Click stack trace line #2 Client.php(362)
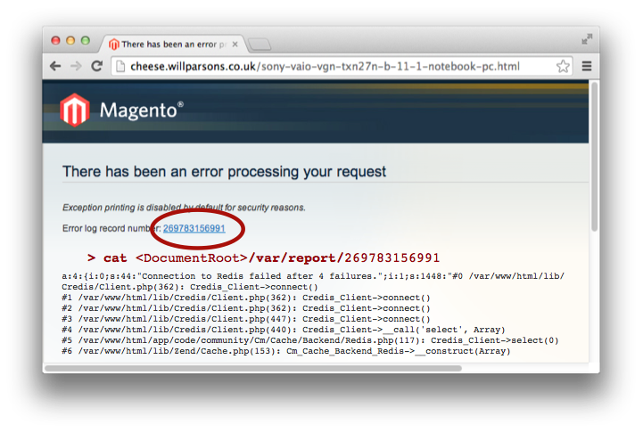Image resolution: width=643 pixels, height=433 pixels. point(246,308)
